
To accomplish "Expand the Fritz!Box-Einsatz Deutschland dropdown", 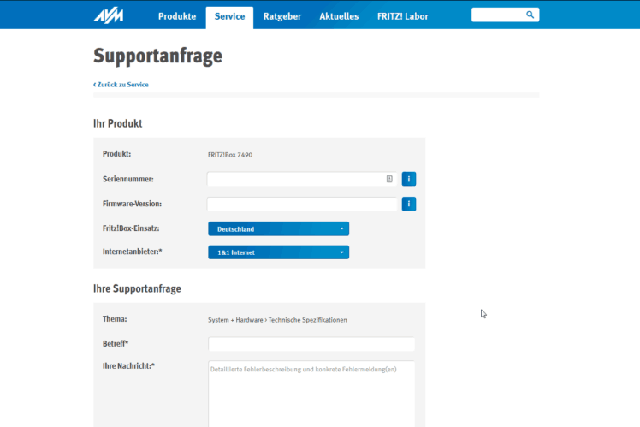I will [x=278, y=229].
